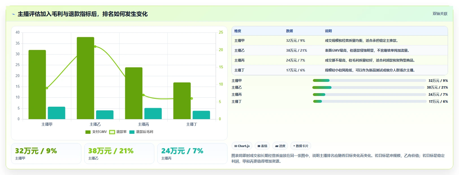Click the 主播乙 green GMV bar
Screen dimensions: 459x175
(x=85, y=78)
